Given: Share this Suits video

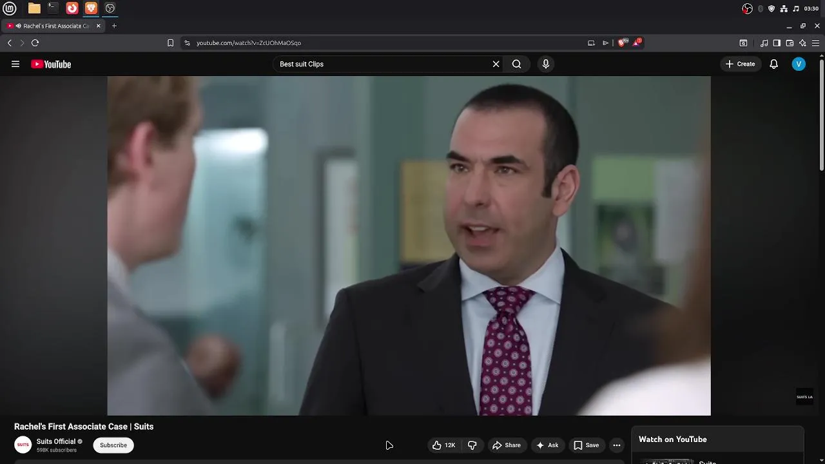Looking at the screenshot, I should [507, 445].
